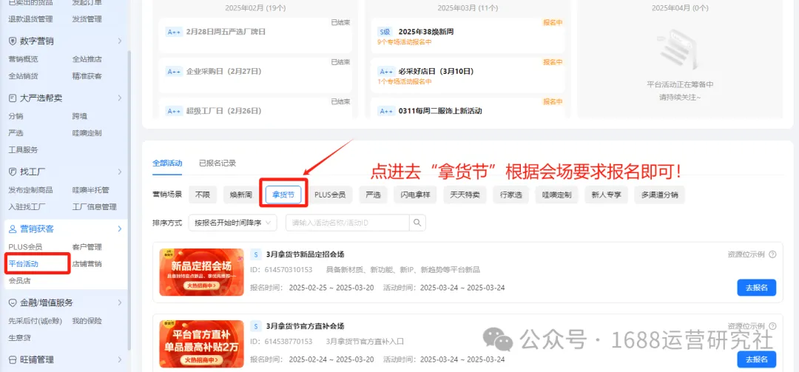Open 会员店 in the sidebar
Viewport: 799px width, 372px height.
(20, 281)
